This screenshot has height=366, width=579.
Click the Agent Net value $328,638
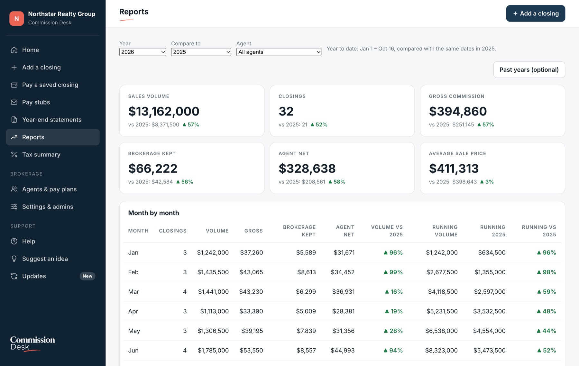[x=307, y=169]
